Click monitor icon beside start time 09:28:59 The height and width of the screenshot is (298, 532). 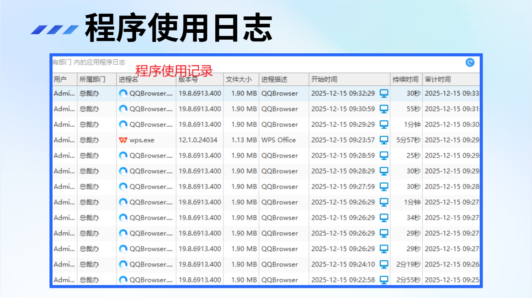(x=384, y=156)
